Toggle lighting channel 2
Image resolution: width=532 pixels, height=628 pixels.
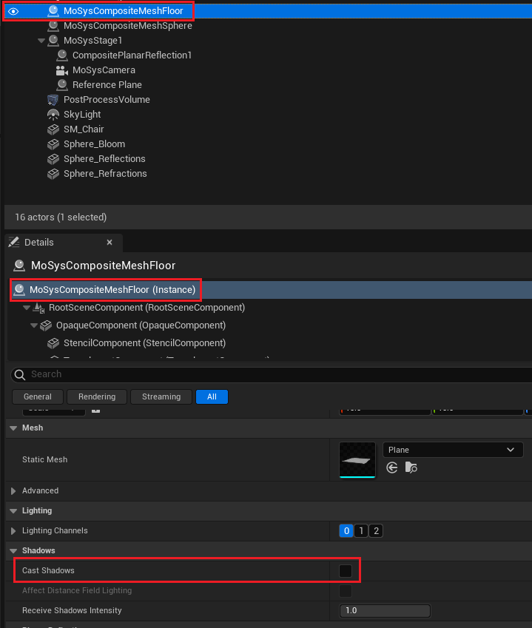point(376,530)
